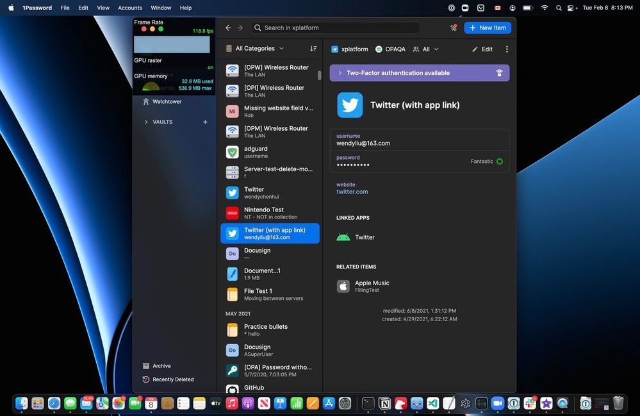This screenshot has height=416, width=640.
Task: Select the Nintendo Test list item
Action: 269,213
